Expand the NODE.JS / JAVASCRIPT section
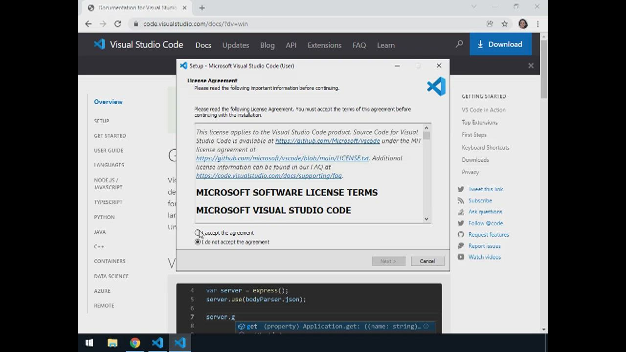 pyautogui.click(x=108, y=184)
